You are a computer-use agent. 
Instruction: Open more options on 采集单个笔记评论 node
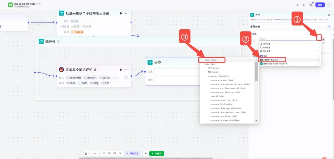127,70
